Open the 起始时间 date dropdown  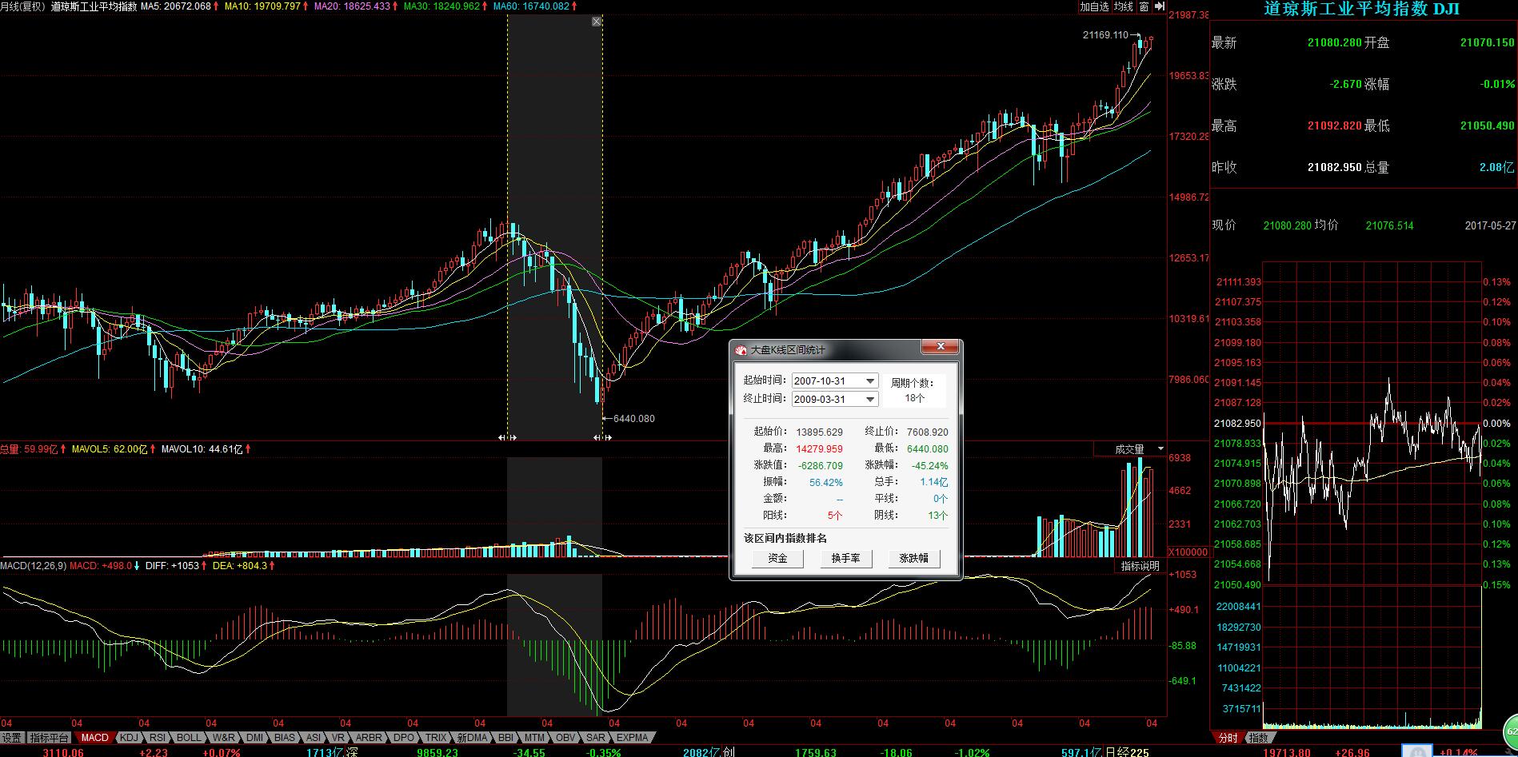871,381
